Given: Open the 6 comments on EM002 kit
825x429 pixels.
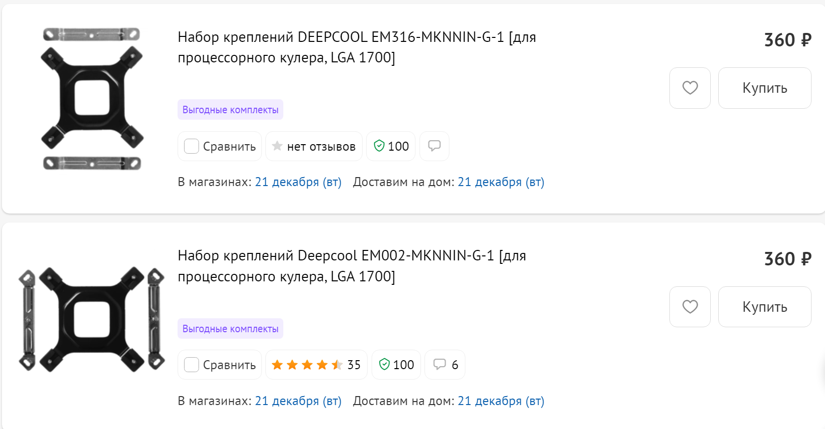Looking at the screenshot, I should 445,365.
